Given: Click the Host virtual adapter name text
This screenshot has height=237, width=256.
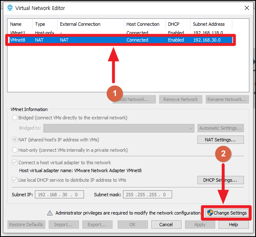Looking at the screenshot, I should click(x=80, y=170).
